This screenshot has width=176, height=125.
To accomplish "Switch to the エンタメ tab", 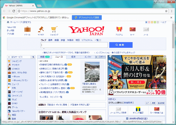I will pos(88,57).
